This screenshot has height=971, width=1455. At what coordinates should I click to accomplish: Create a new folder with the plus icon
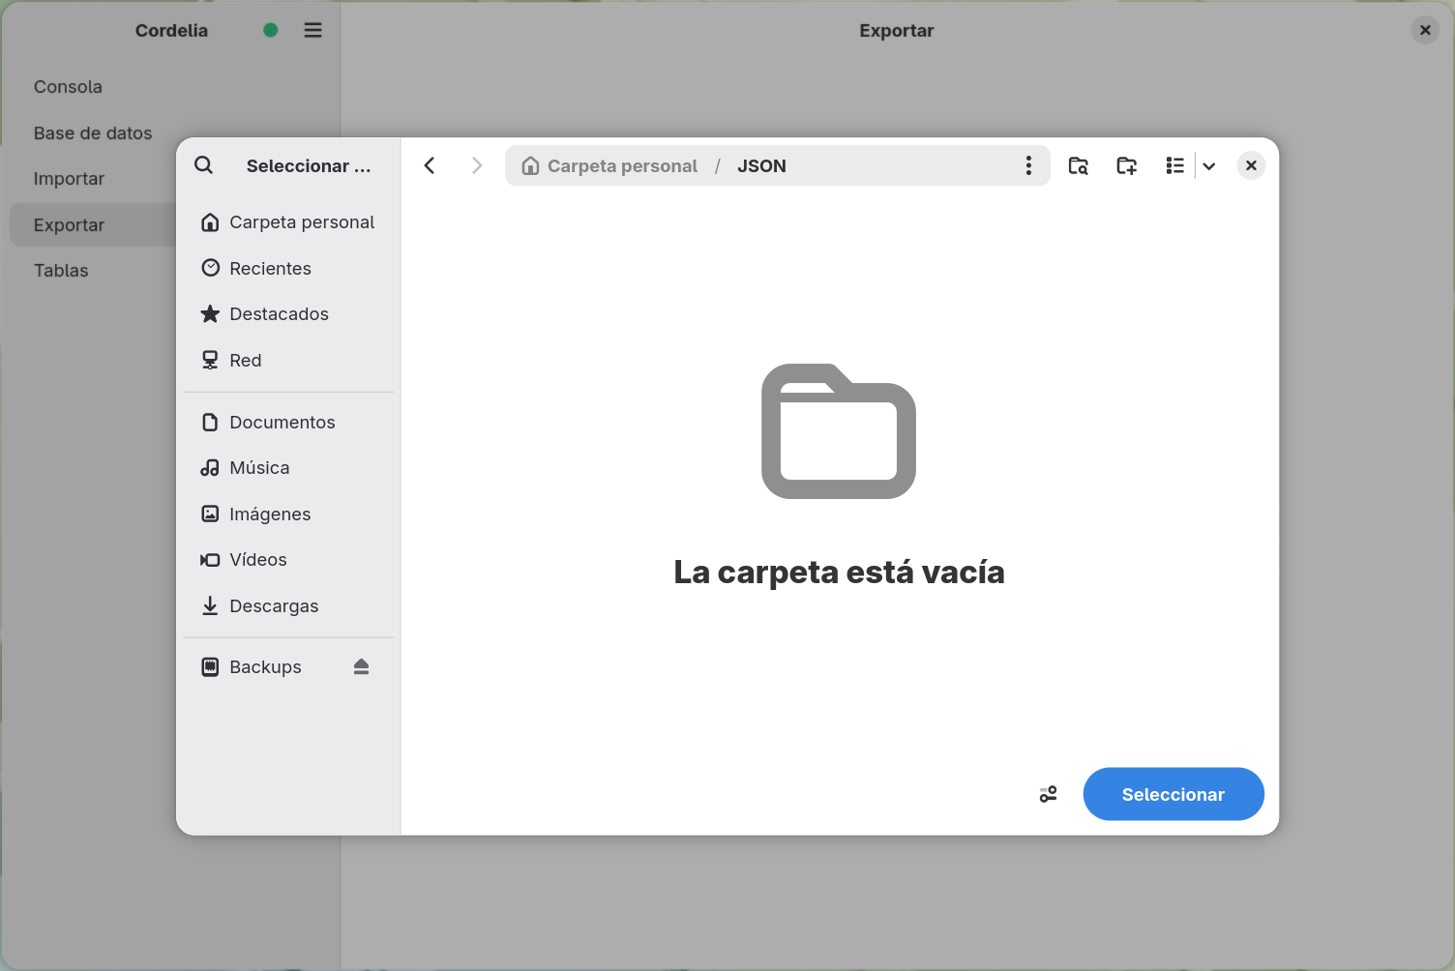1127,165
